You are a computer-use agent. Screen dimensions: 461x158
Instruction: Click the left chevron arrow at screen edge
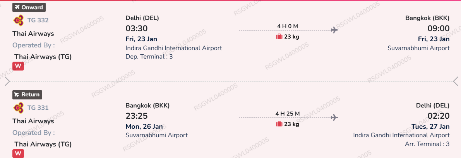pyautogui.click(x=7, y=81)
